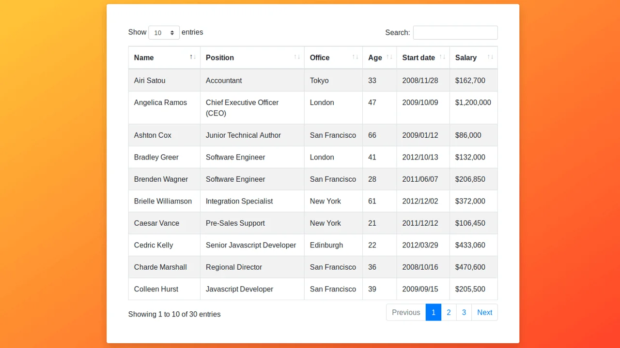Sort by Age using its sort arrows

390,57
